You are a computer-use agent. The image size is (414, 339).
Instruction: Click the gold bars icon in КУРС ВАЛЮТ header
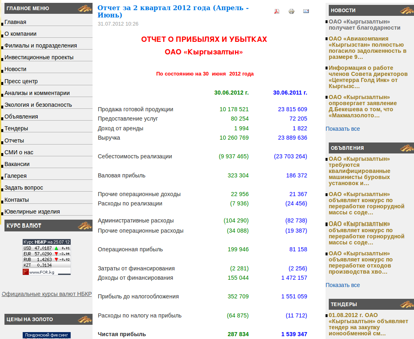[85, 225]
